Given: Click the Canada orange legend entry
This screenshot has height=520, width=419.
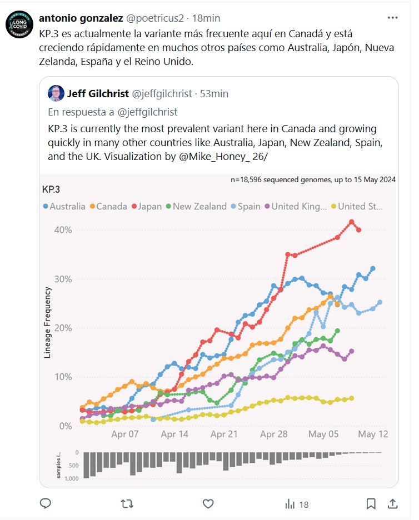Looking at the screenshot, I should [108, 206].
